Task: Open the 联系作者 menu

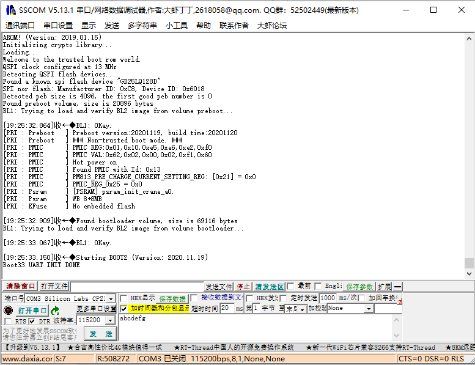Action: (234, 26)
